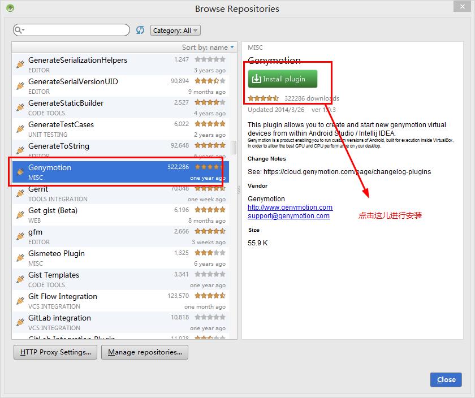Screen dimensions: 475x398
Task: Click plugin icon beside Gismeteo Plugin
Action: [20, 258]
